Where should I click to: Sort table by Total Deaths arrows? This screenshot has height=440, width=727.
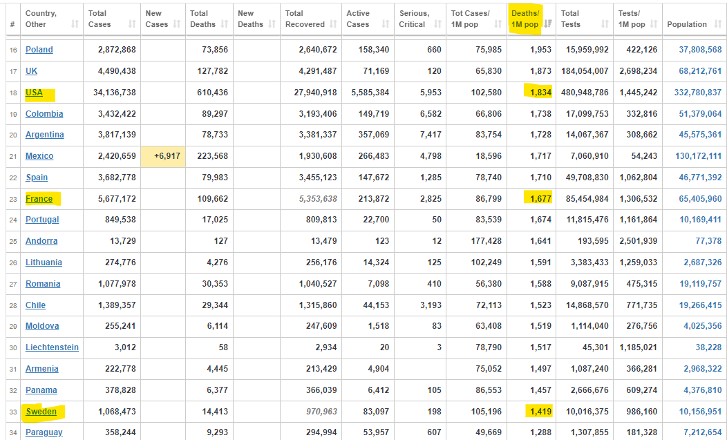[x=225, y=24]
